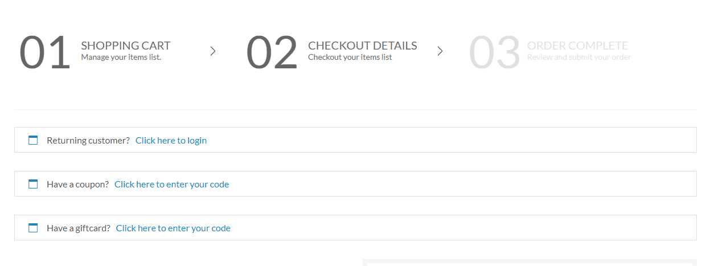Click the large 01 step number
The image size is (710, 266).
(44, 53)
